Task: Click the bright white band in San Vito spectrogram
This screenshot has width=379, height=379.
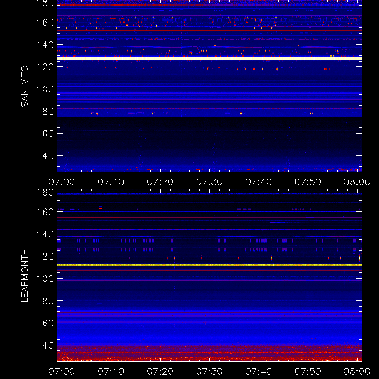Action: click(x=209, y=58)
